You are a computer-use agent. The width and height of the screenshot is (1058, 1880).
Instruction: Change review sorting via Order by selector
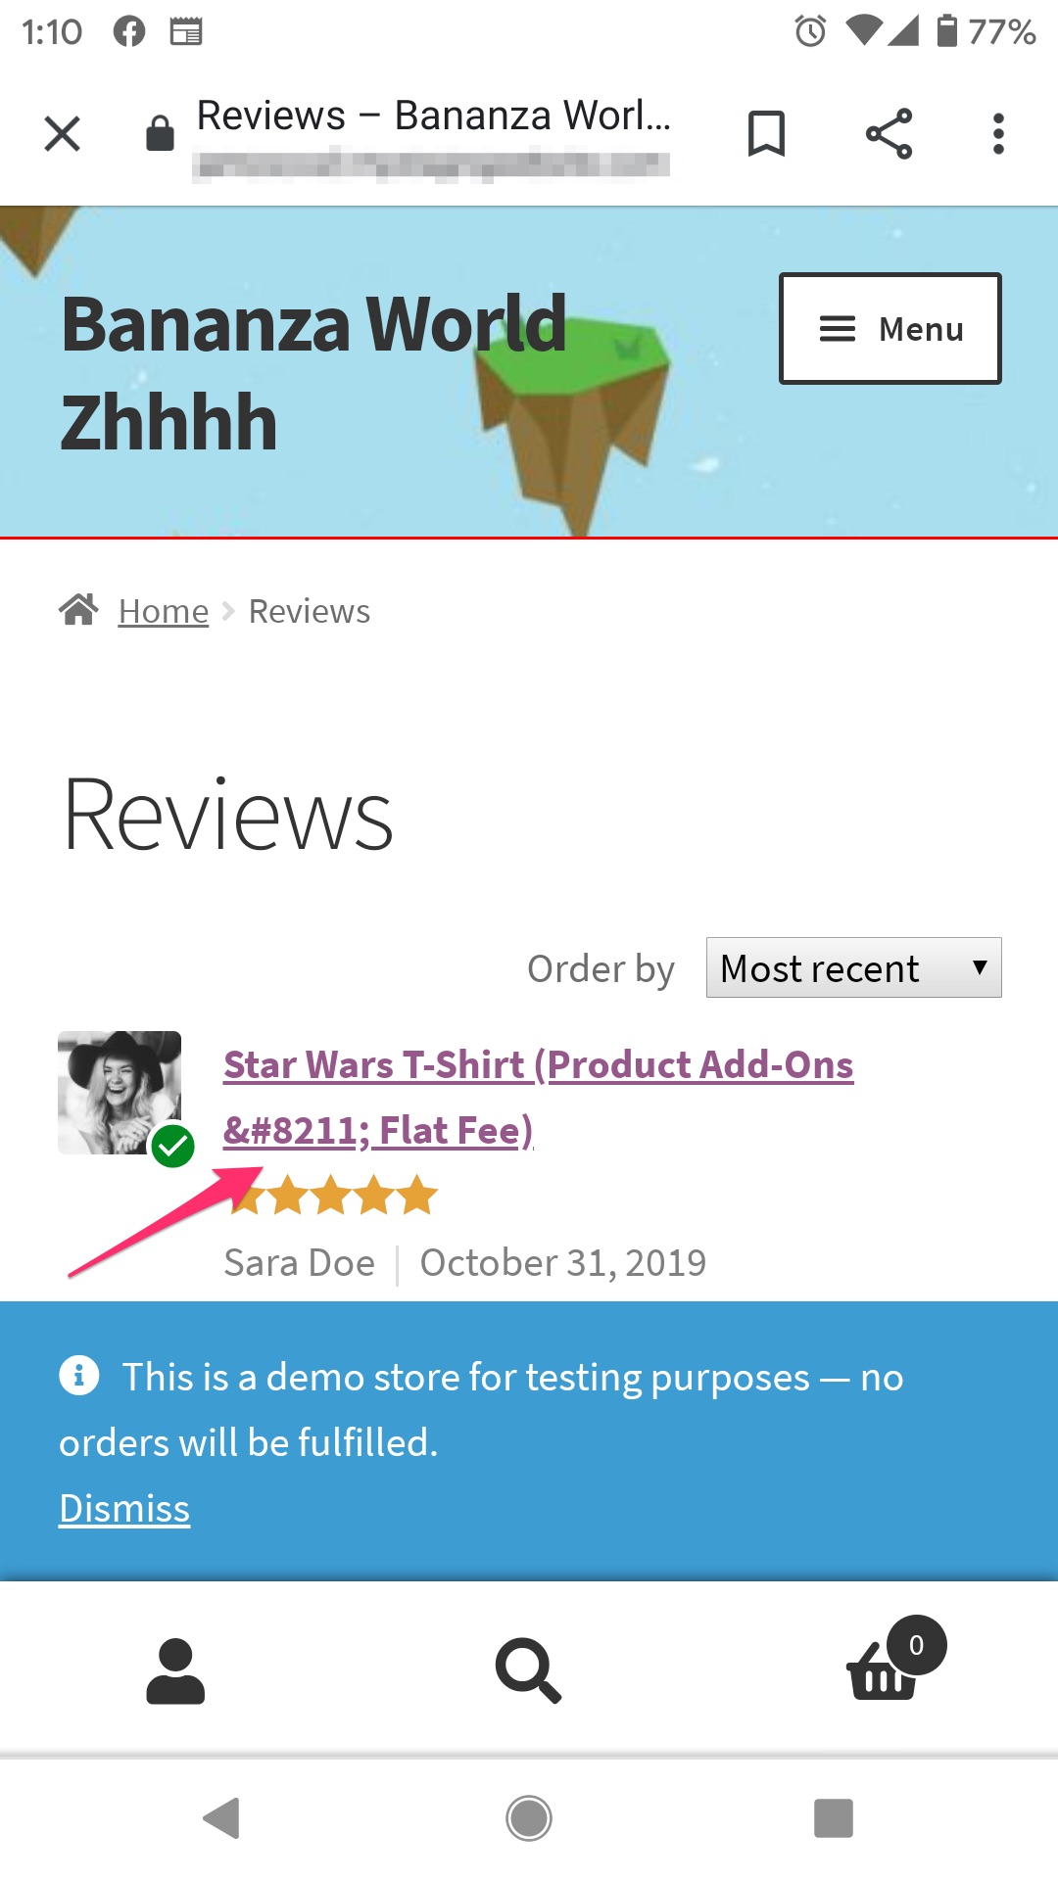[x=852, y=967]
